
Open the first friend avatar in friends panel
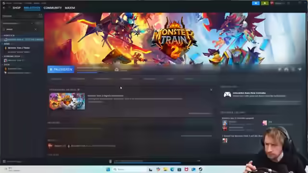click(x=225, y=123)
